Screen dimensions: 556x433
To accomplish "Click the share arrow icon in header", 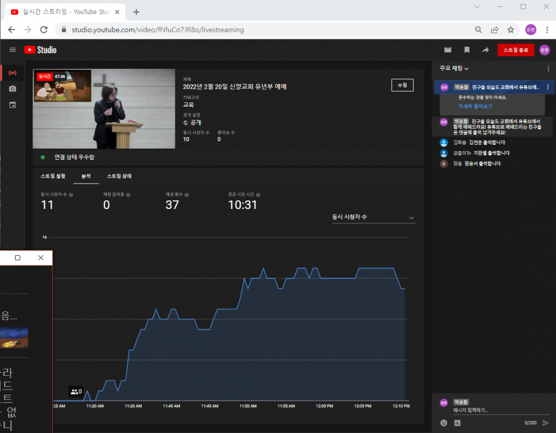I will pyautogui.click(x=485, y=50).
